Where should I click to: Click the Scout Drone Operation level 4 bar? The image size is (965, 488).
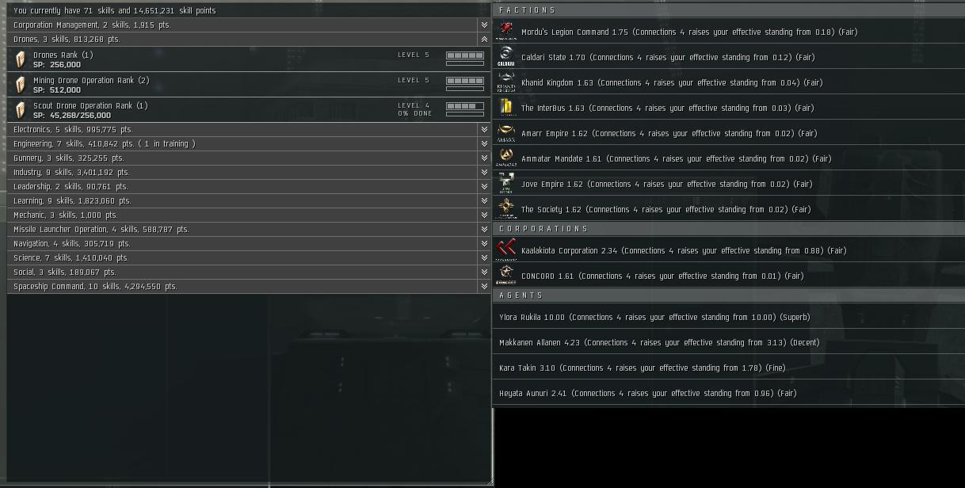pos(465,107)
